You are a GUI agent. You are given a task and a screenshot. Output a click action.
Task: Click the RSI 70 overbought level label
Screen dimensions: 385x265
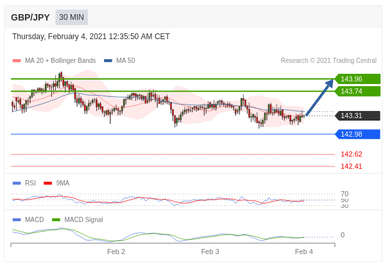click(345, 194)
